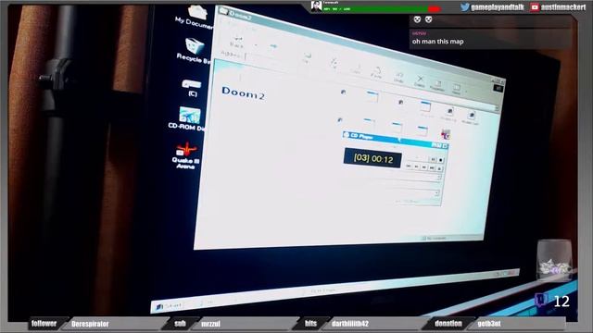Open the upper dropdown in CD Player
This screenshot has height=333, width=593.
pos(438,177)
